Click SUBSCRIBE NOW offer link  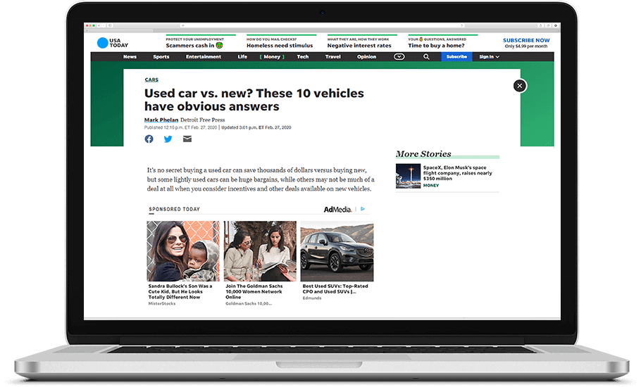pyautogui.click(x=526, y=40)
